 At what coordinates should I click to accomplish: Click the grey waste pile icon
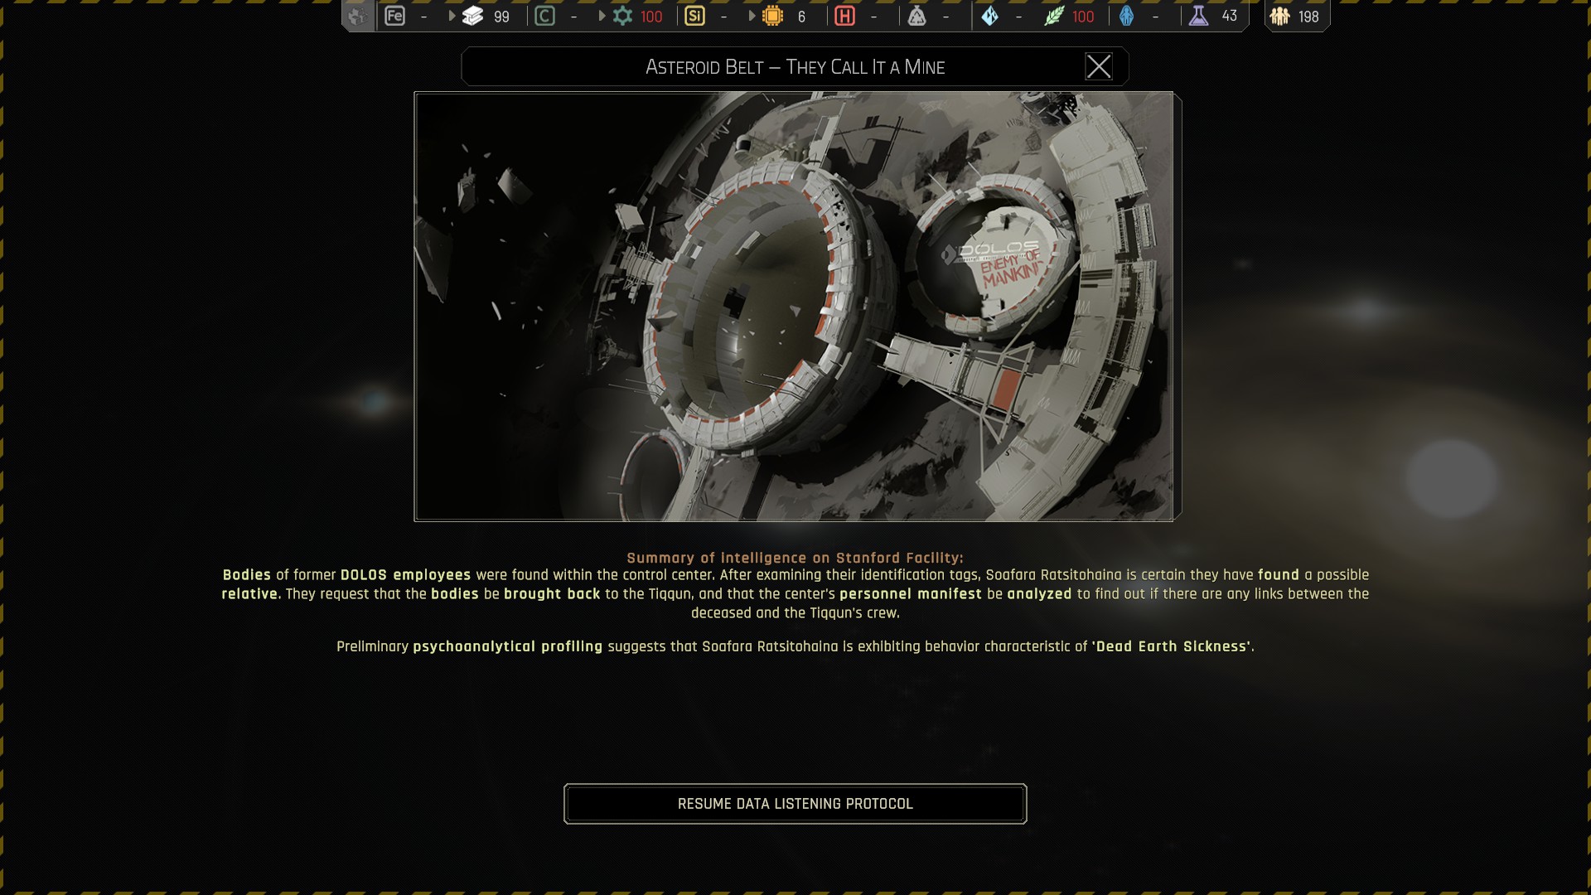[x=916, y=16]
